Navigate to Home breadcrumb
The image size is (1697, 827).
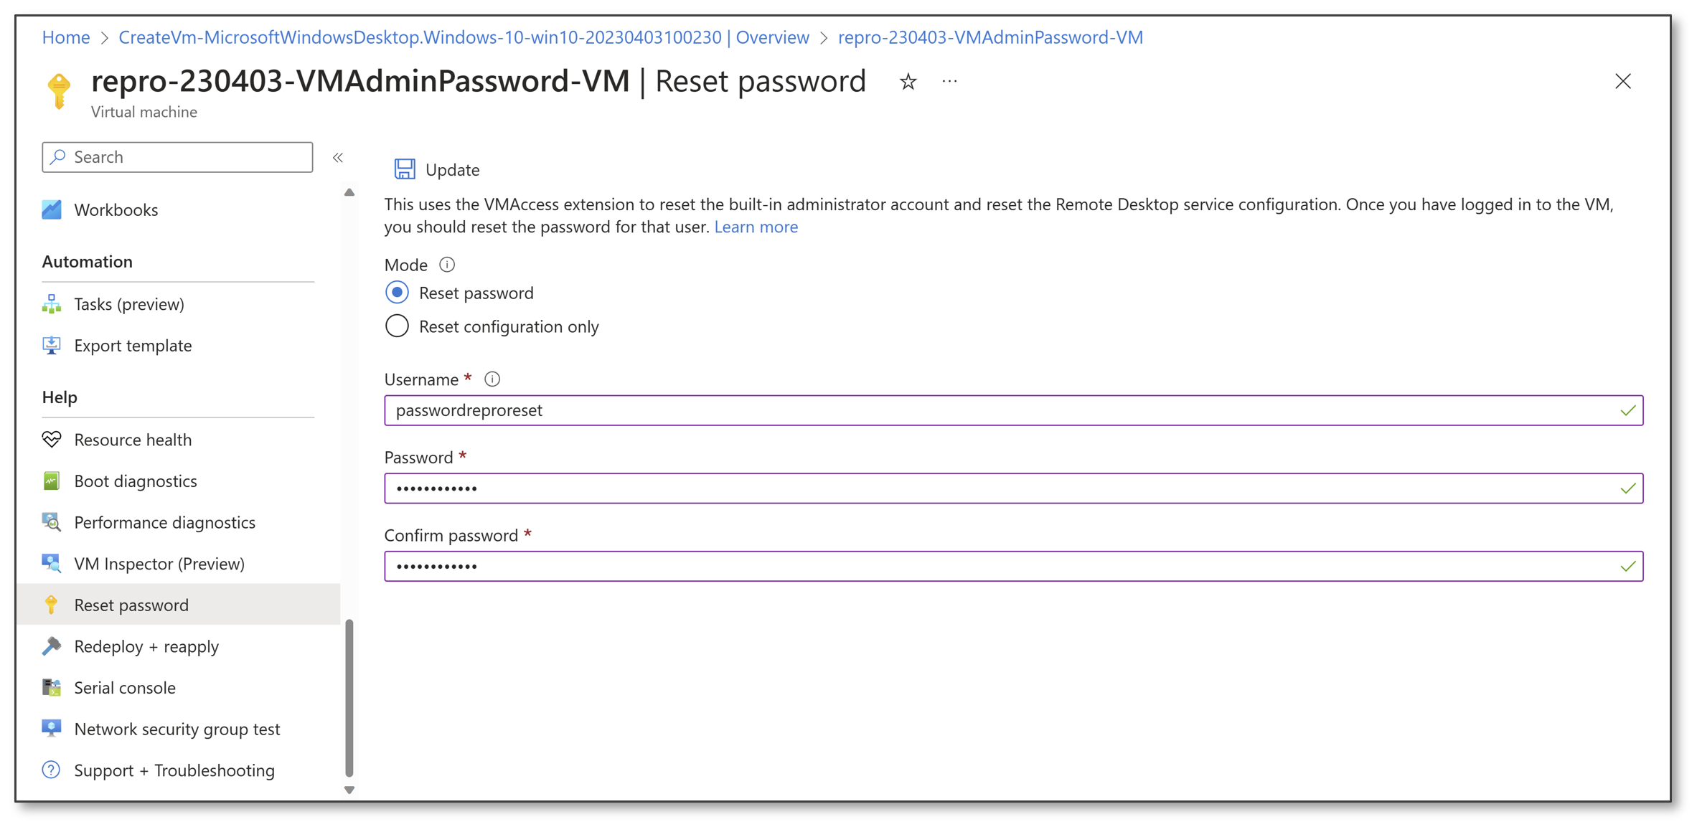point(65,37)
